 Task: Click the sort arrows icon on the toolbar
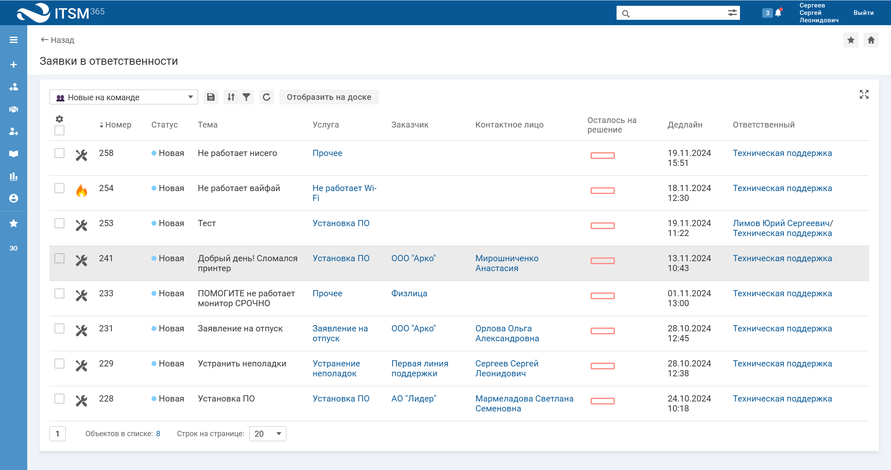(x=232, y=97)
